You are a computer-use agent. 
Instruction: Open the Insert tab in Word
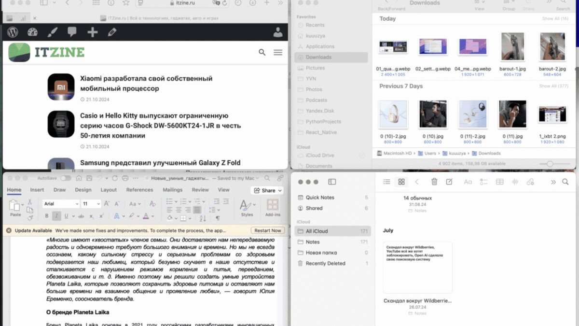37,190
